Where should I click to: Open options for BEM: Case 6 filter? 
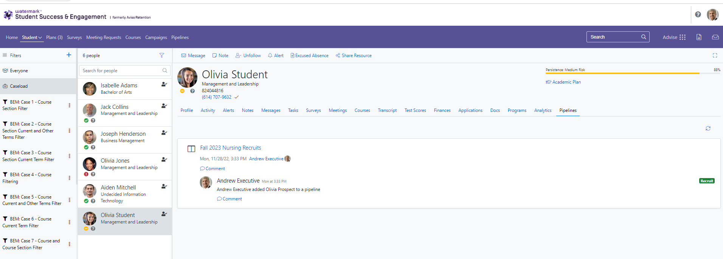(x=69, y=222)
